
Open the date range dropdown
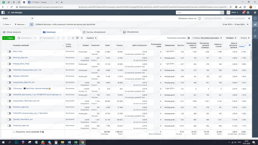point(235,24)
